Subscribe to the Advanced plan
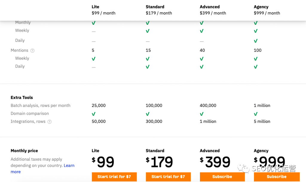Viewport: 306px width, 182px height. coord(222,177)
